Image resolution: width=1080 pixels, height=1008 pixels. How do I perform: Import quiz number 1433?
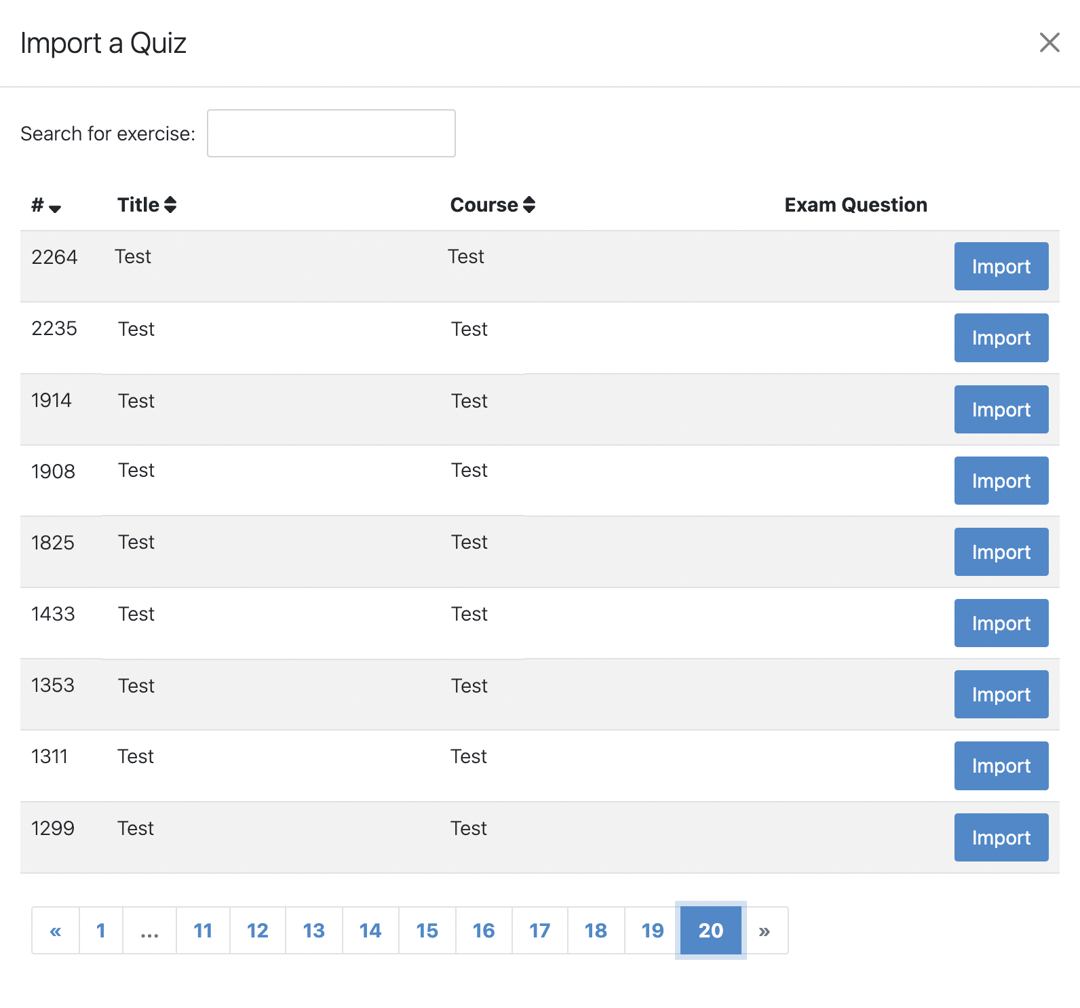[1001, 623]
